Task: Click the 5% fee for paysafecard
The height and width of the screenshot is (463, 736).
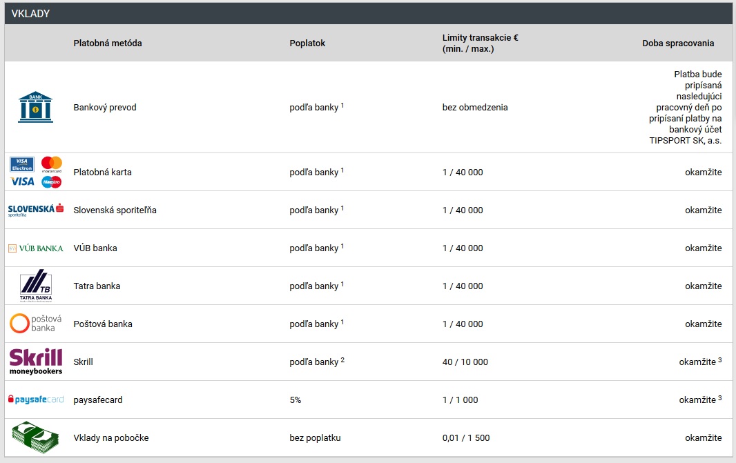Action: [296, 400]
